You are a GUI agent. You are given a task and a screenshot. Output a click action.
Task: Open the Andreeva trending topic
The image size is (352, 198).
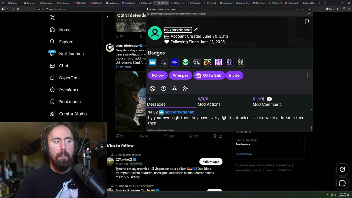pyautogui.click(x=243, y=144)
